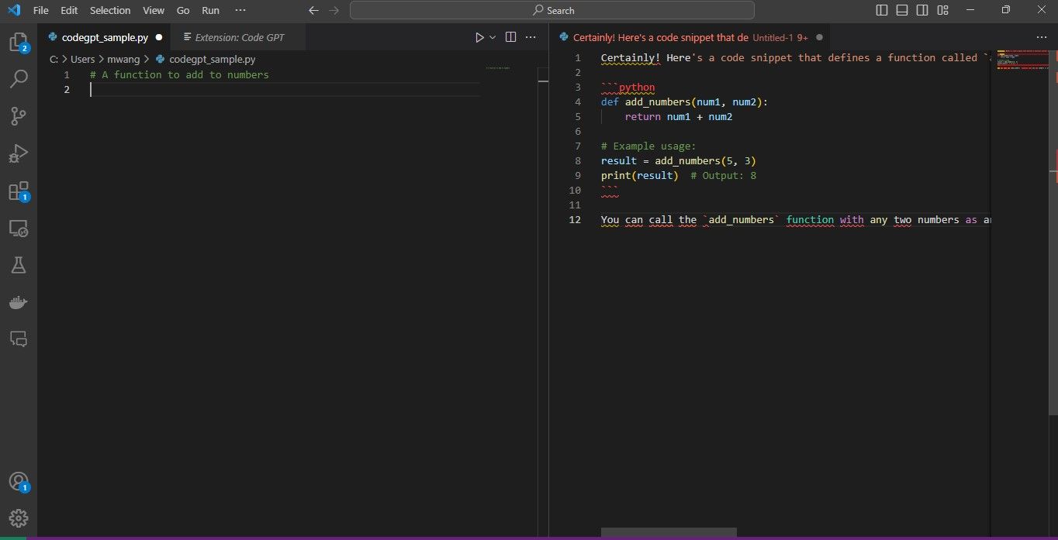Open the Customize Layout dropdown

coord(943,9)
